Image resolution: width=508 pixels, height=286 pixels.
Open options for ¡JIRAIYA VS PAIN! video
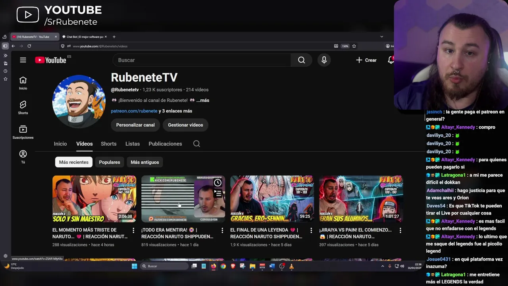[400, 230]
